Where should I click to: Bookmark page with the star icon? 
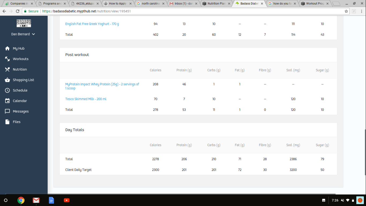(x=346, y=11)
